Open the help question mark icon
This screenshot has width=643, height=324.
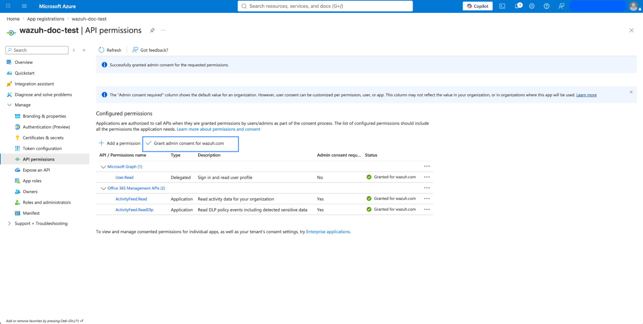(x=547, y=6)
